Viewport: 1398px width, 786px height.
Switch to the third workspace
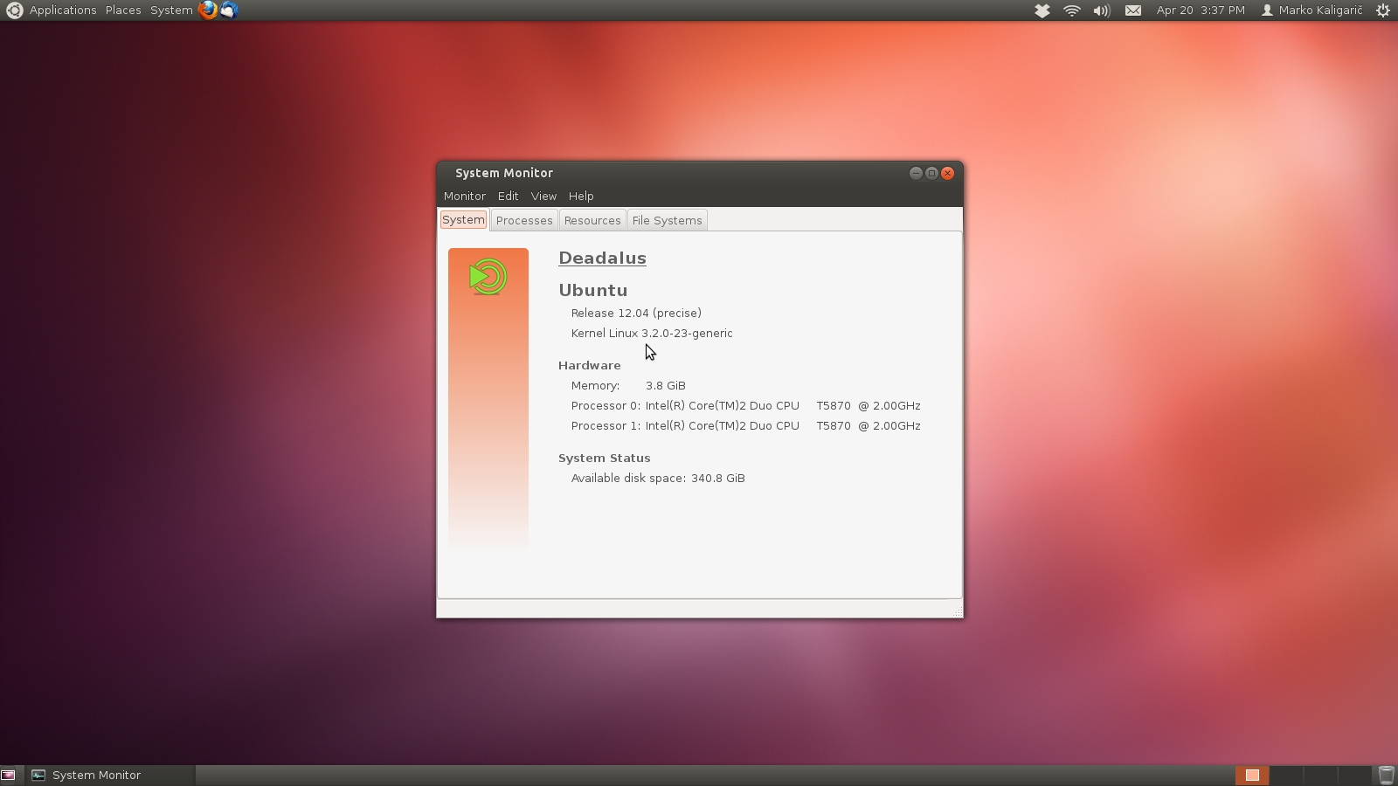point(1320,776)
